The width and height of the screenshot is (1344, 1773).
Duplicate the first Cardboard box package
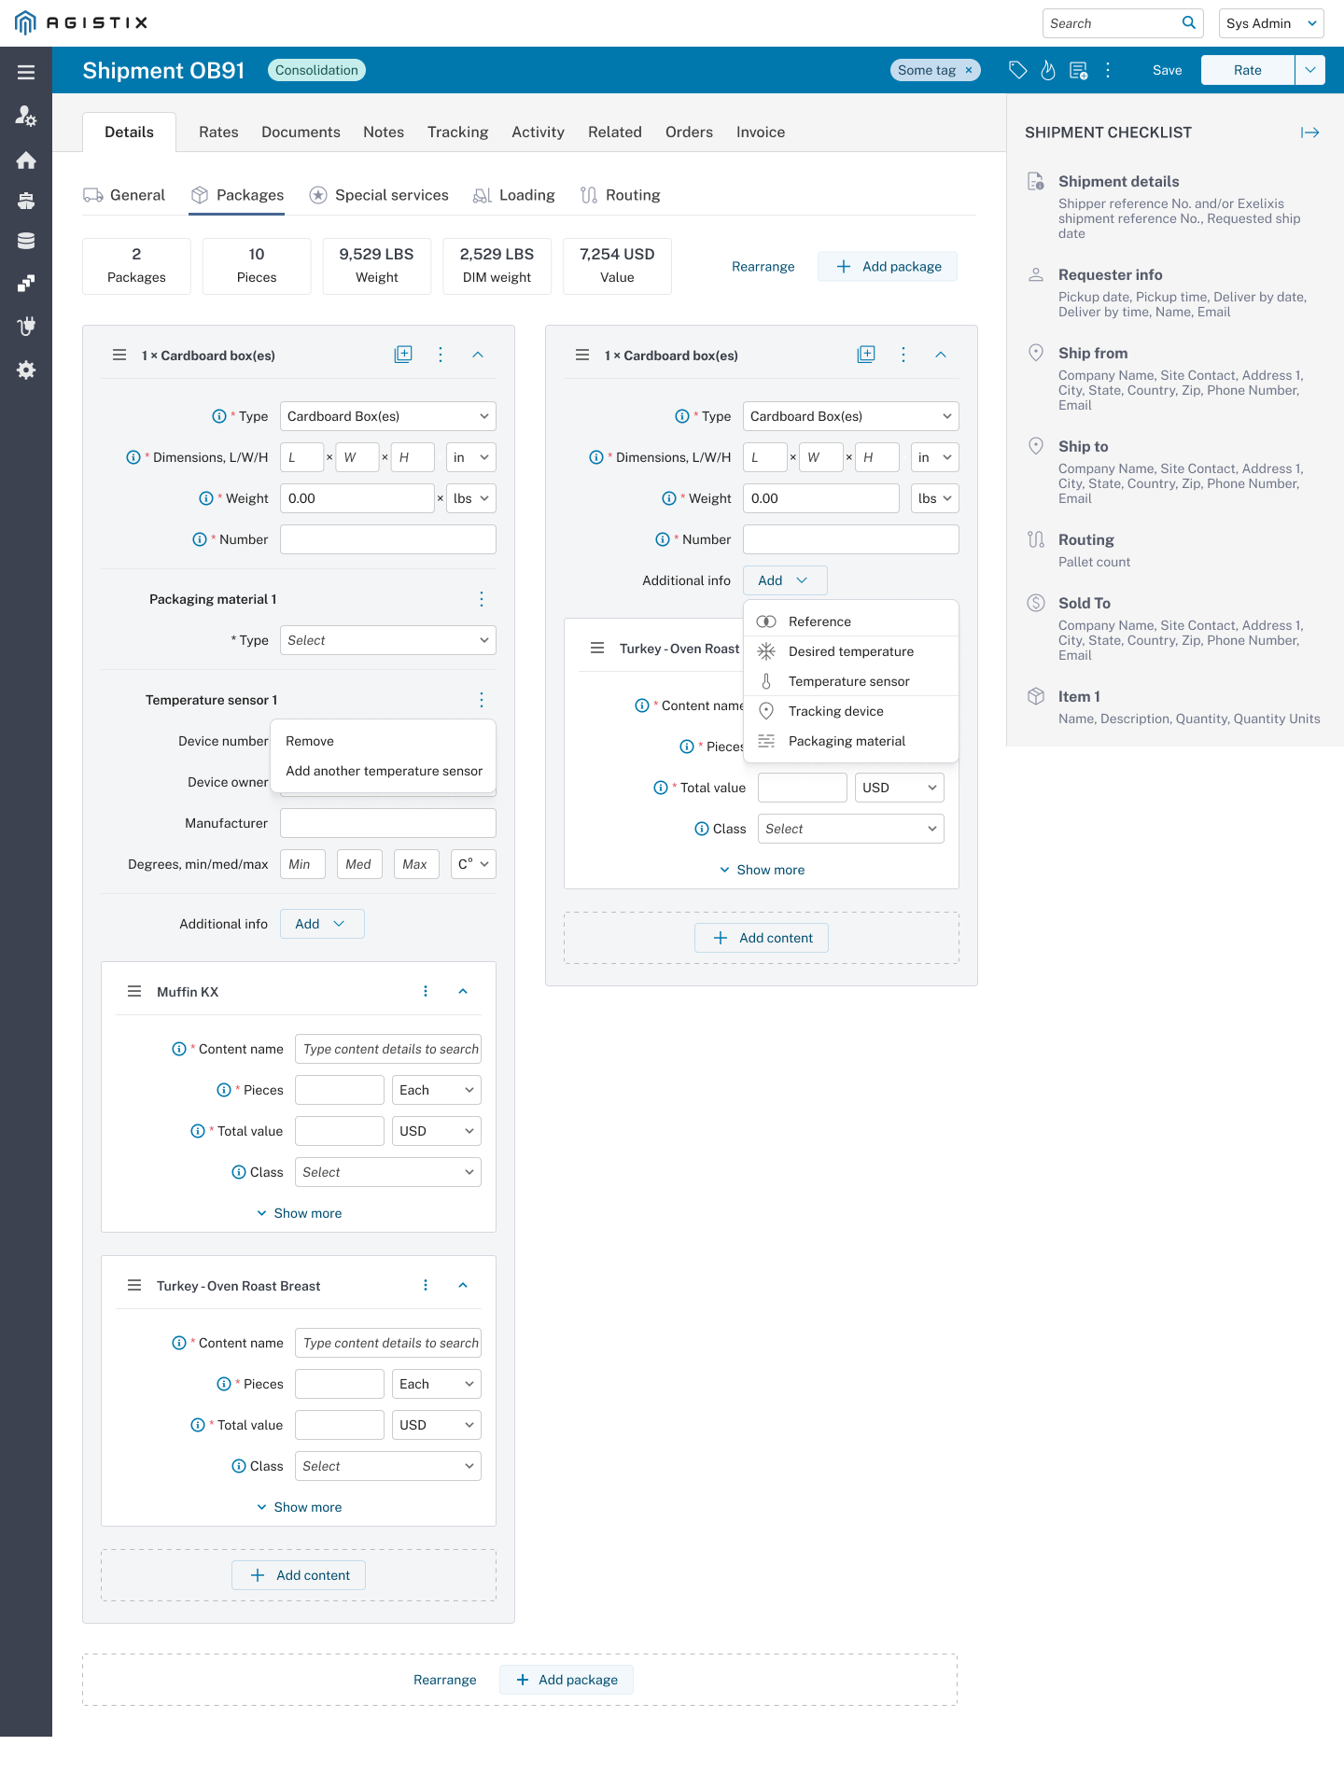pyautogui.click(x=403, y=355)
